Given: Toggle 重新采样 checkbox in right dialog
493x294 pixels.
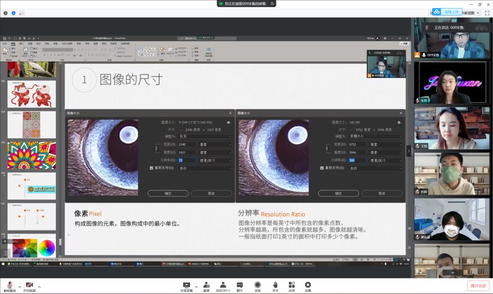Looking at the screenshot, I should coord(323,168).
